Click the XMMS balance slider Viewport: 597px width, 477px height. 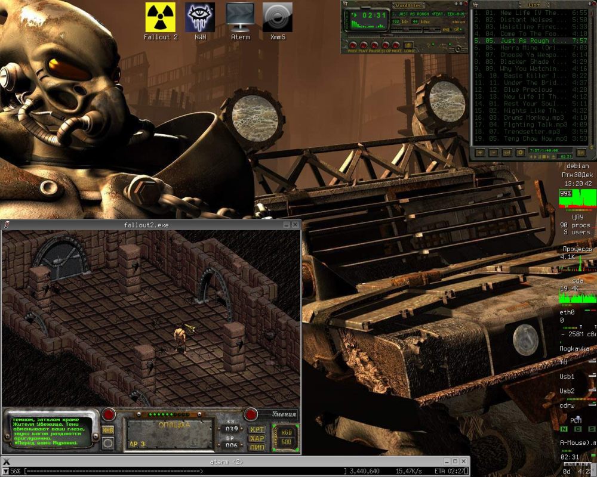(432, 29)
